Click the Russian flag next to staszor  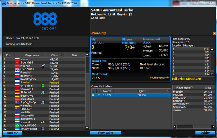[17, 59]
